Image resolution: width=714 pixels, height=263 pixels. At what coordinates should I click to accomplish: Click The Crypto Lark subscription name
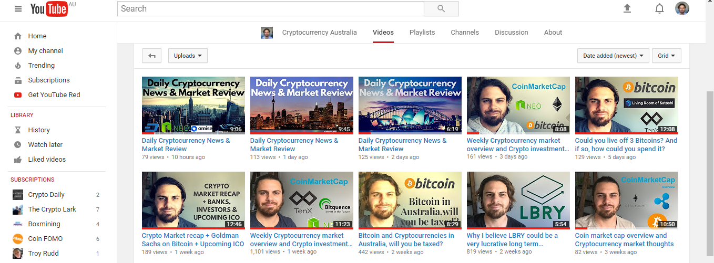52,209
